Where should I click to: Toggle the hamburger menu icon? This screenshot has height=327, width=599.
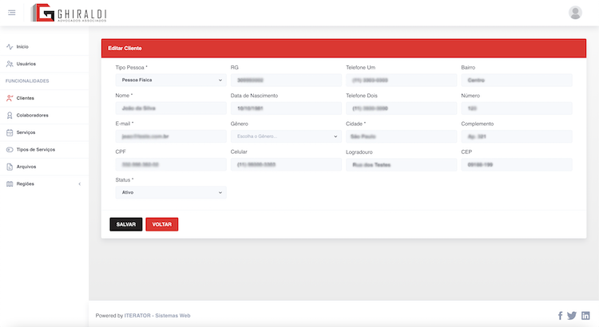click(x=12, y=13)
